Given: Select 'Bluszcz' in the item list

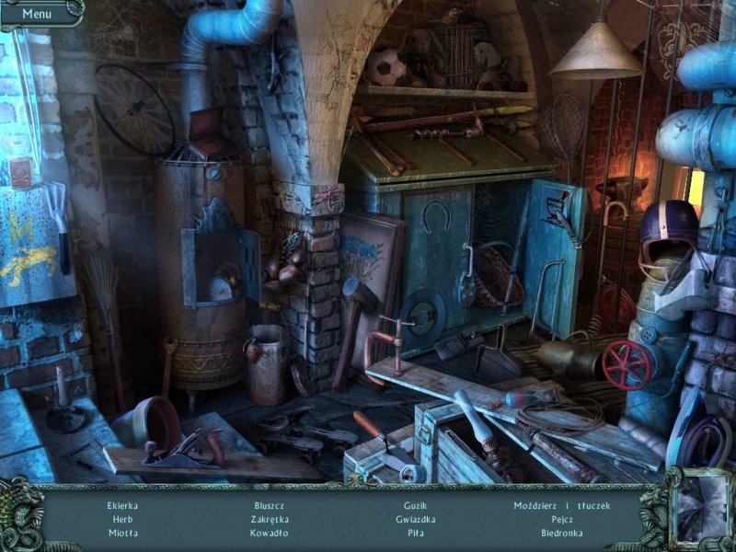Looking at the screenshot, I should (x=270, y=505).
